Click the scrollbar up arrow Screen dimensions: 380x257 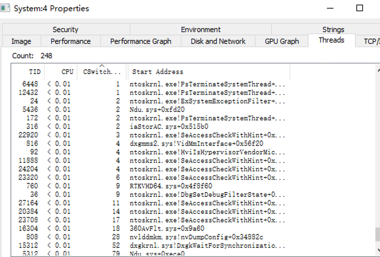coord(378,70)
